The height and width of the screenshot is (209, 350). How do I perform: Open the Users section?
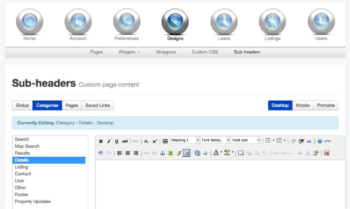321,24
